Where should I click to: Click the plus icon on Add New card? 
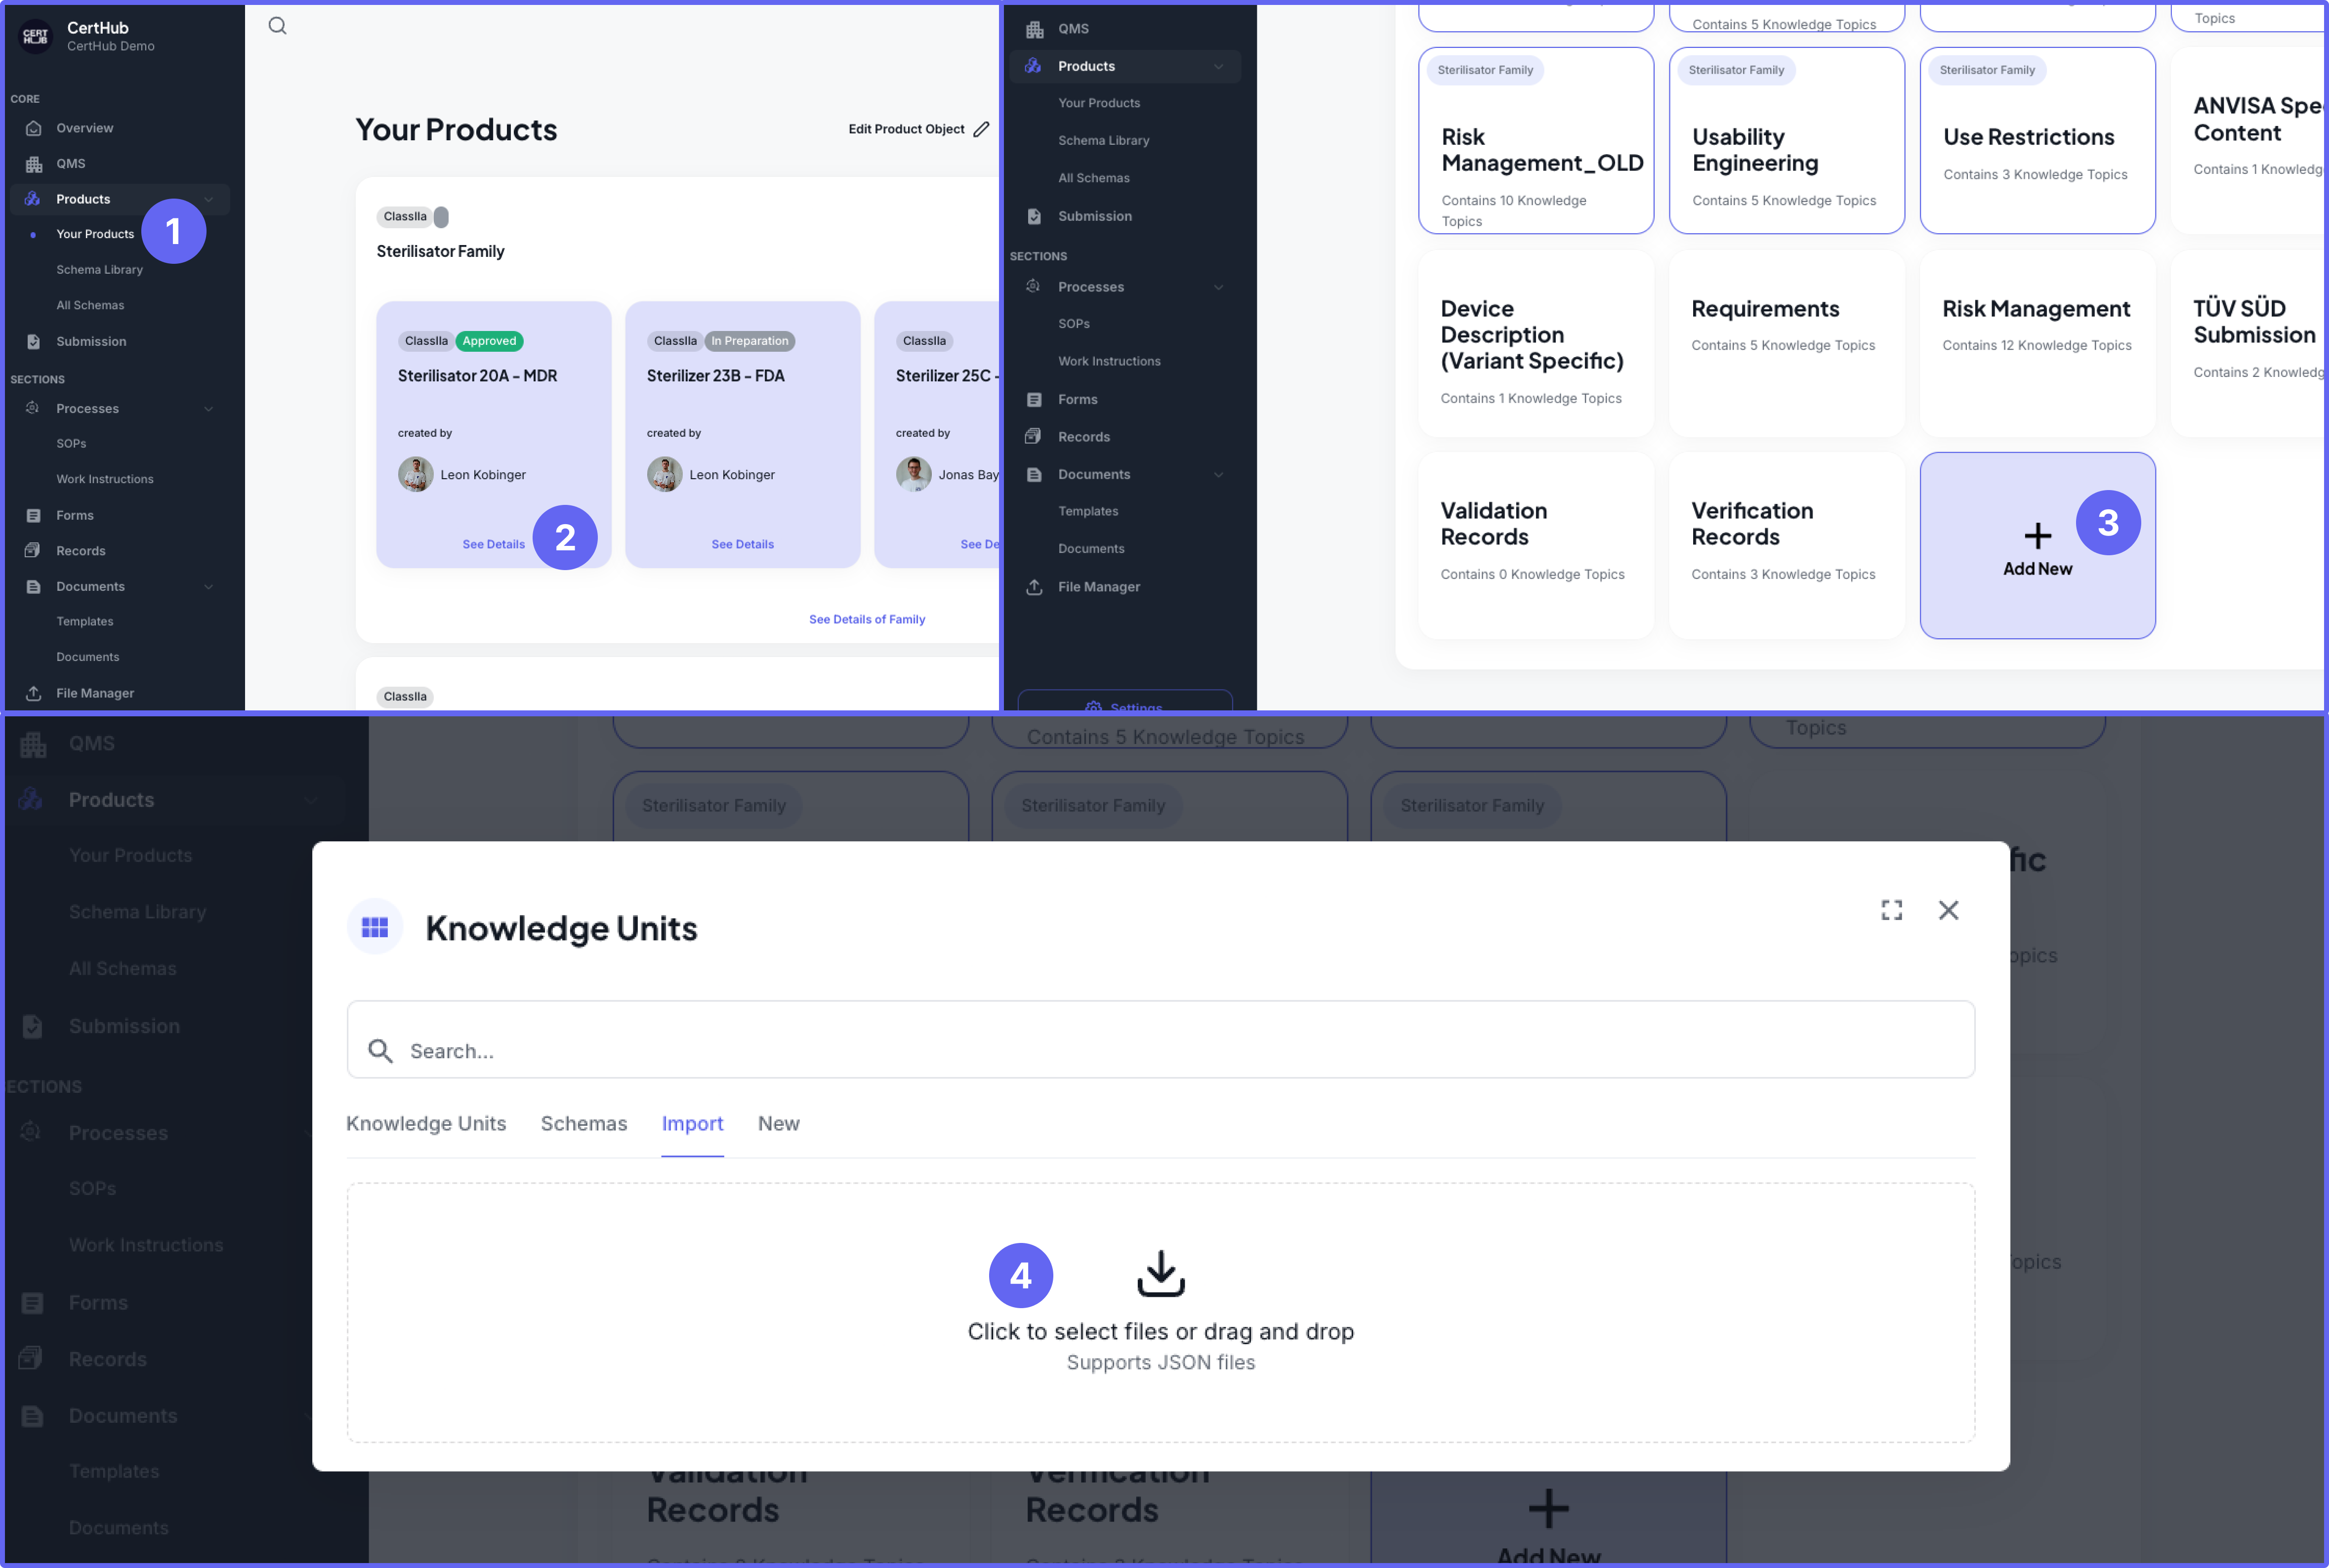click(x=2037, y=536)
